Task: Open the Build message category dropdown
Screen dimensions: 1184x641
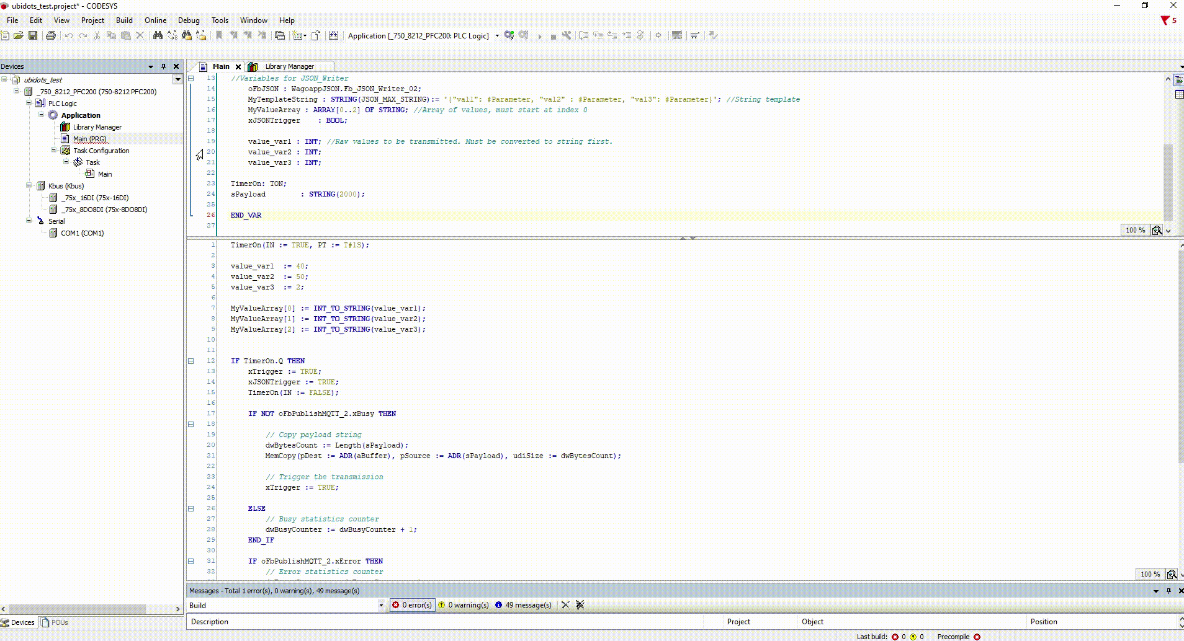Action: [x=381, y=605]
